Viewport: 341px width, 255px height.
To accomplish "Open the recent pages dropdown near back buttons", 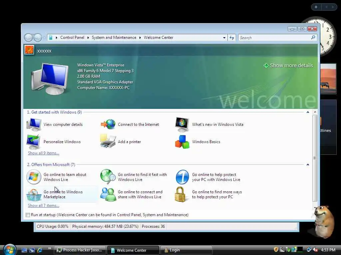I will click(x=44, y=38).
